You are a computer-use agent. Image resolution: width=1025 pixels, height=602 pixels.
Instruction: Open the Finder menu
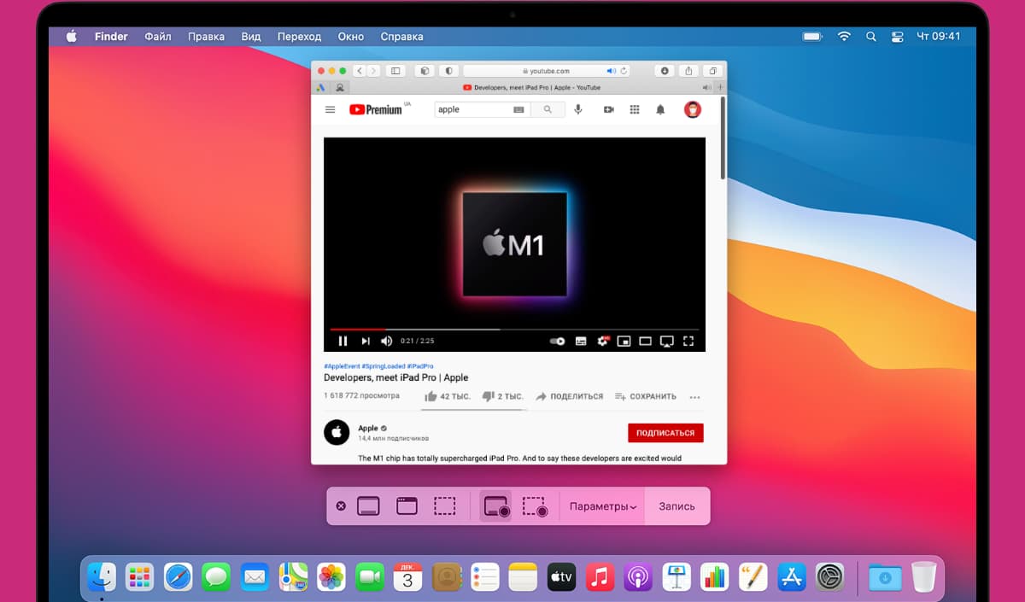tap(111, 37)
